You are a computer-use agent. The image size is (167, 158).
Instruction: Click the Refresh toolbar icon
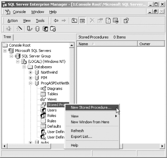pos(108,21)
